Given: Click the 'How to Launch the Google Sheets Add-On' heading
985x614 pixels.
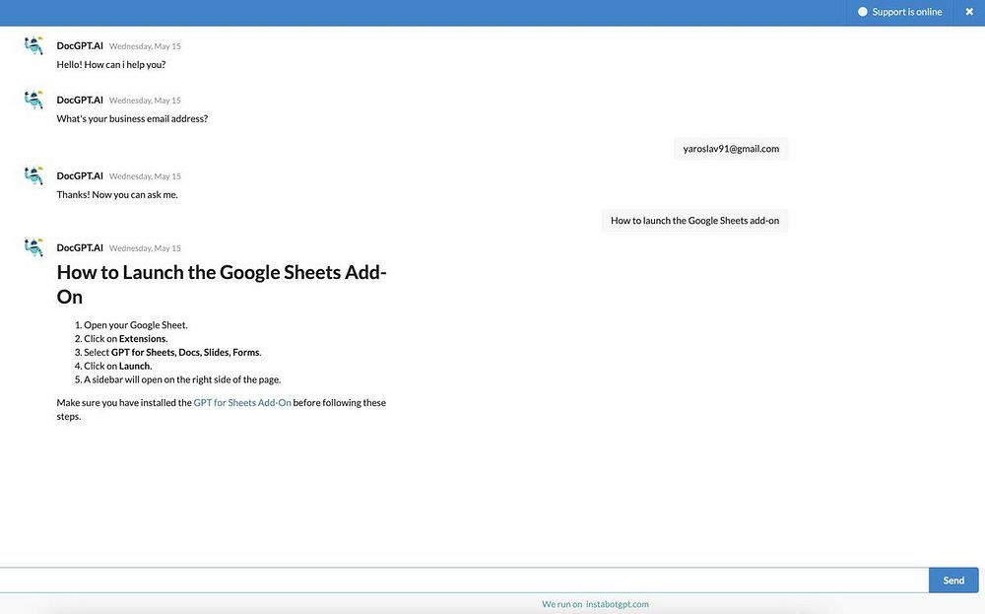Looking at the screenshot, I should (222, 284).
